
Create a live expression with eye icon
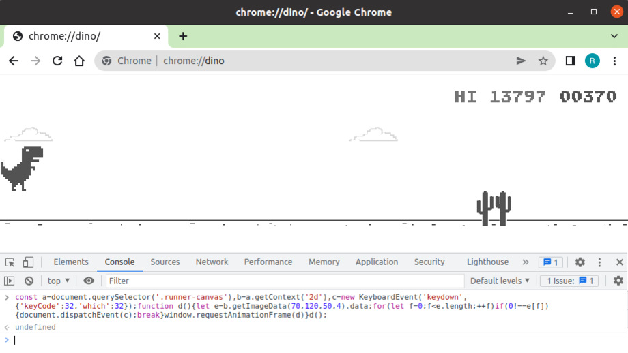click(89, 281)
